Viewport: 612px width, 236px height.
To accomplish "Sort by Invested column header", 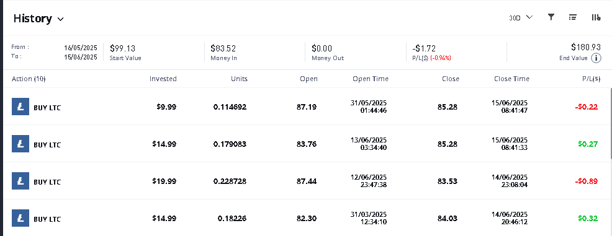I will [163, 79].
